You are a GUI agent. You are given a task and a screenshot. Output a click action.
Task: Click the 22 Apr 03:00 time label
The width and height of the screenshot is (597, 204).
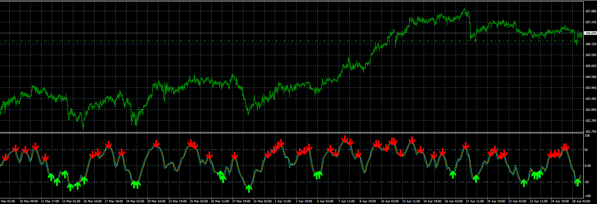click(x=518, y=201)
